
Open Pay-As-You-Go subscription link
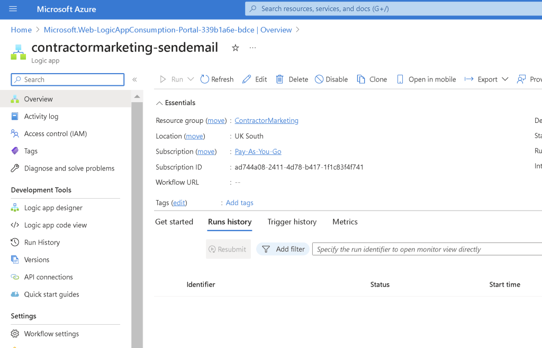click(258, 151)
